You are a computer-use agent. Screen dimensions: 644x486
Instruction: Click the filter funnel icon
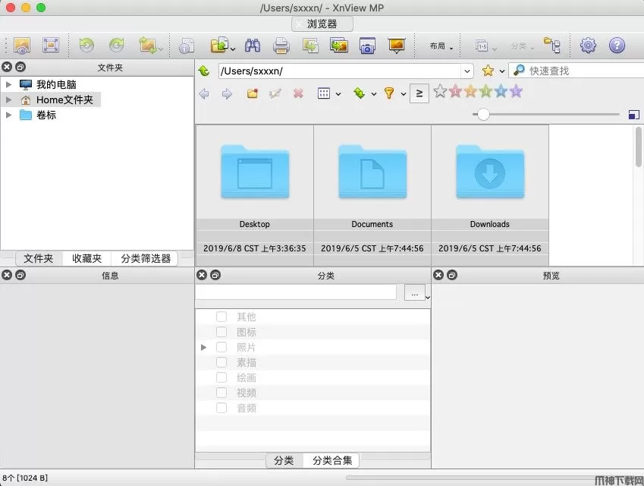pyautogui.click(x=389, y=93)
